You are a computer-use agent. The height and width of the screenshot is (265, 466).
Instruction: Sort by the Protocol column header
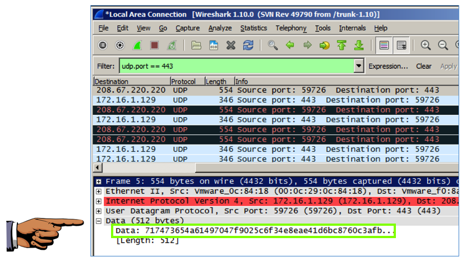tap(187, 81)
